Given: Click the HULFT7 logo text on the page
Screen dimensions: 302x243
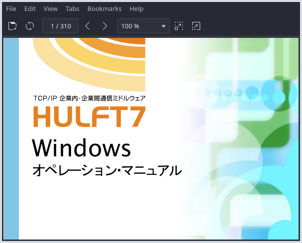Looking at the screenshot, I should pos(89,117).
